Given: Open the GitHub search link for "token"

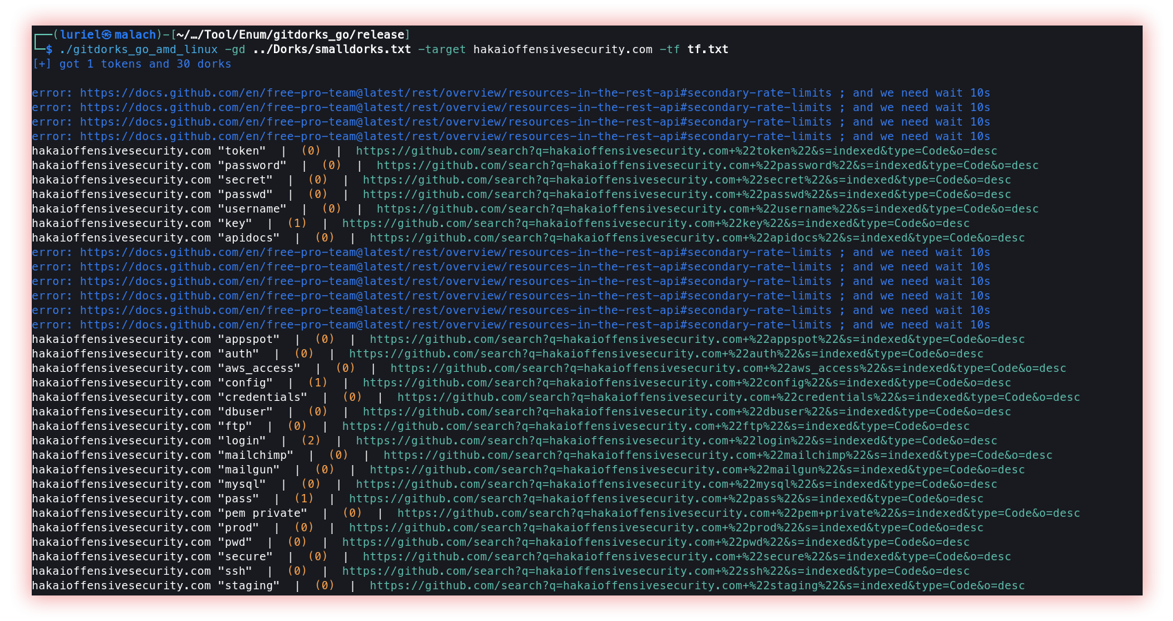Looking at the screenshot, I should click(676, 151).
